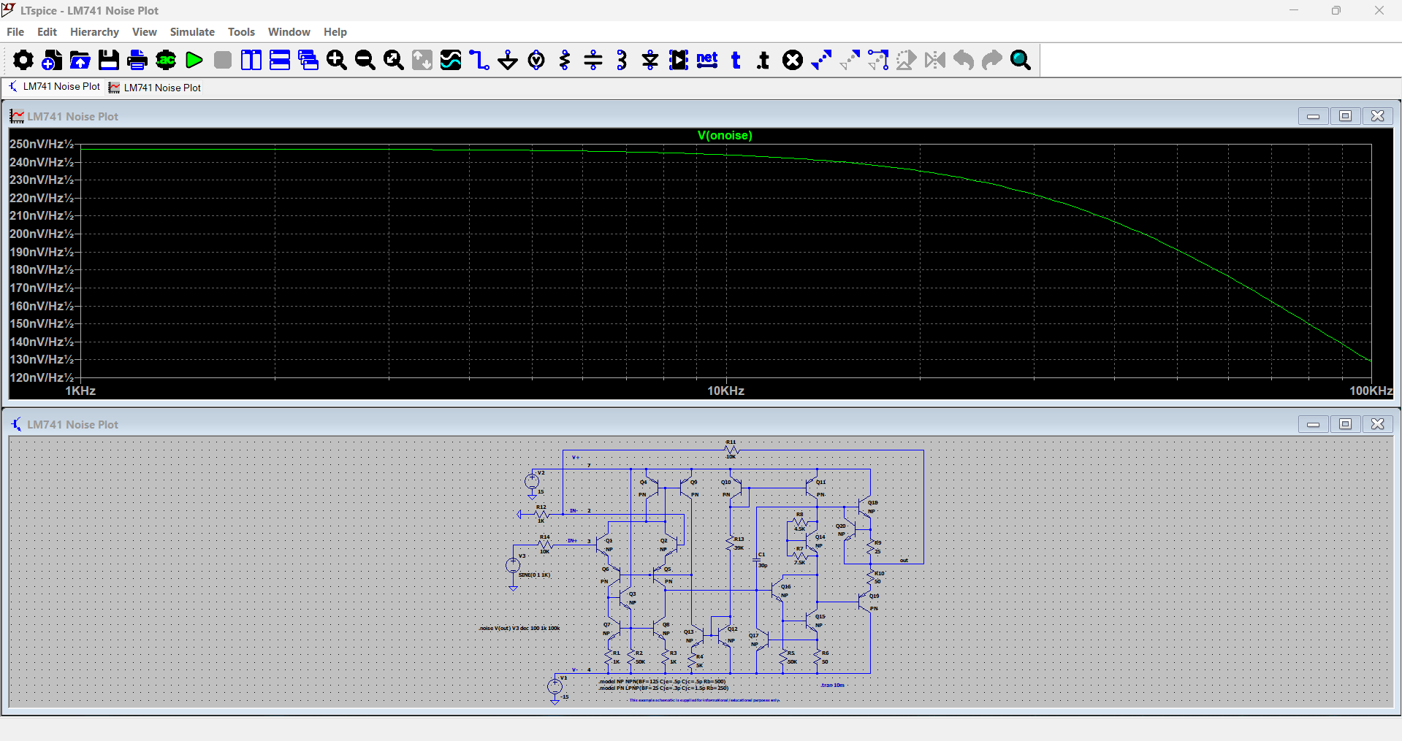Image resolution: width=1402 pixels, height=741 pixels.
Task: Create a new schematic from toolbar
Action: [52, 60]
